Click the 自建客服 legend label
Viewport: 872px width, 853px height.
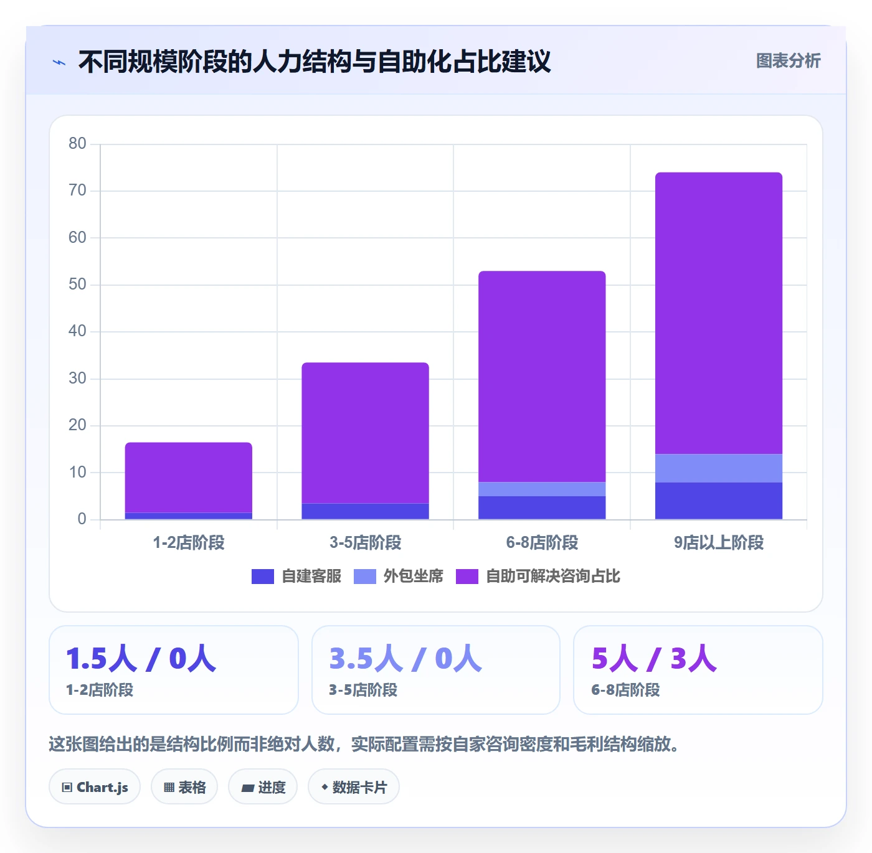pyautogui.click(x=311, y=577)
